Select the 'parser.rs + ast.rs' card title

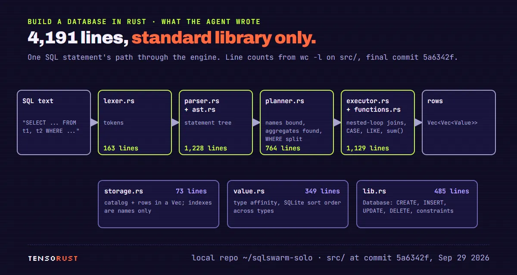pos(202,105)
